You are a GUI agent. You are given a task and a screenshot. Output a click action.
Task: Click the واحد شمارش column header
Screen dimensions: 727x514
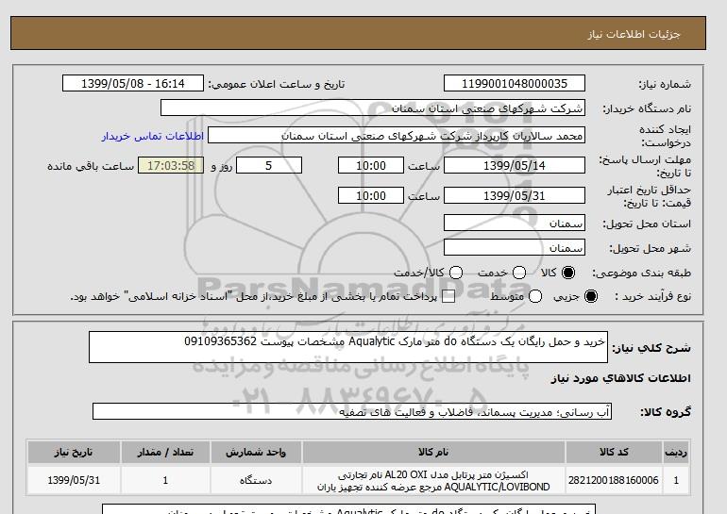256,452
